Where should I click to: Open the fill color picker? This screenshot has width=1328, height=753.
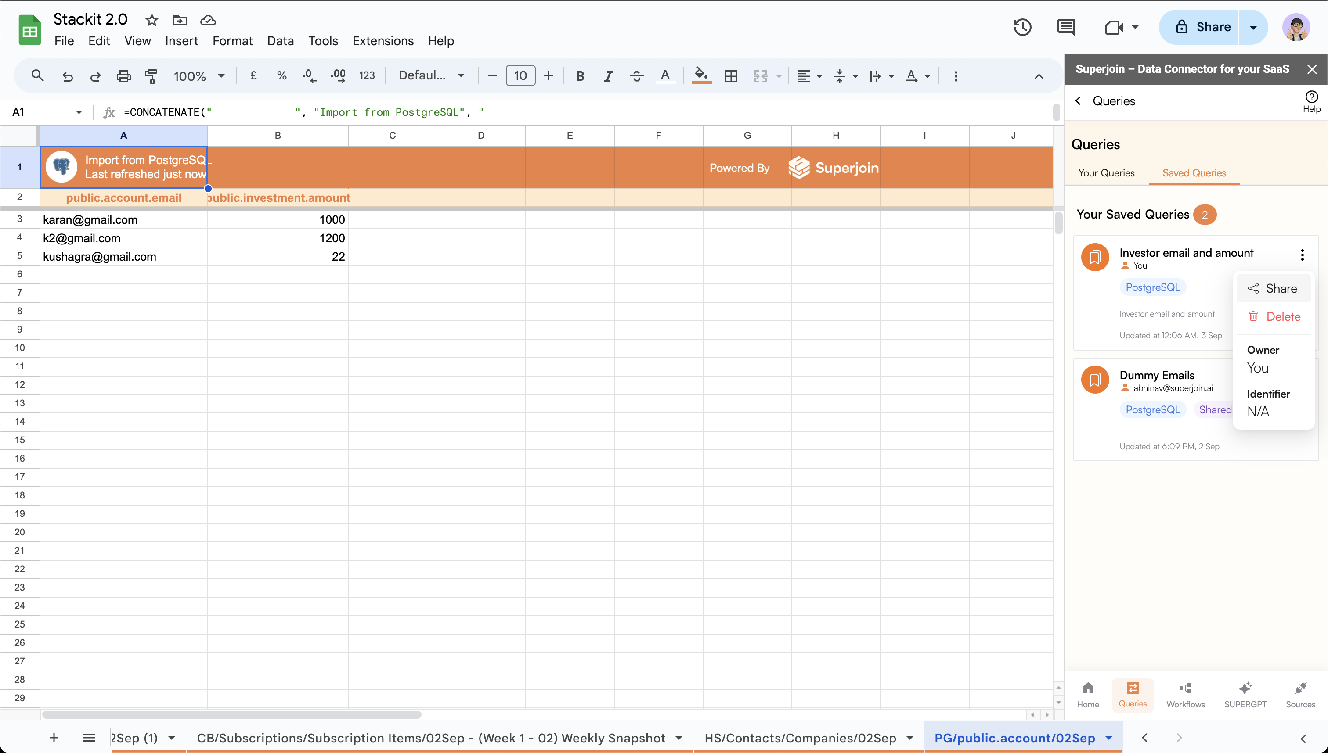pos(701,76)
